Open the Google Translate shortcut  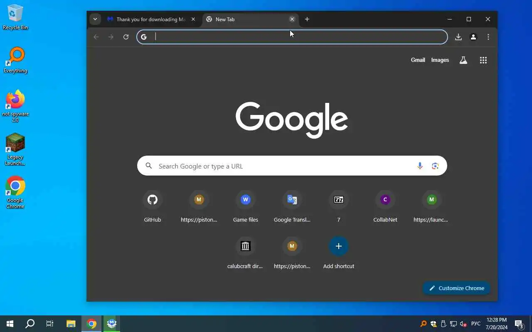point(292,206)
